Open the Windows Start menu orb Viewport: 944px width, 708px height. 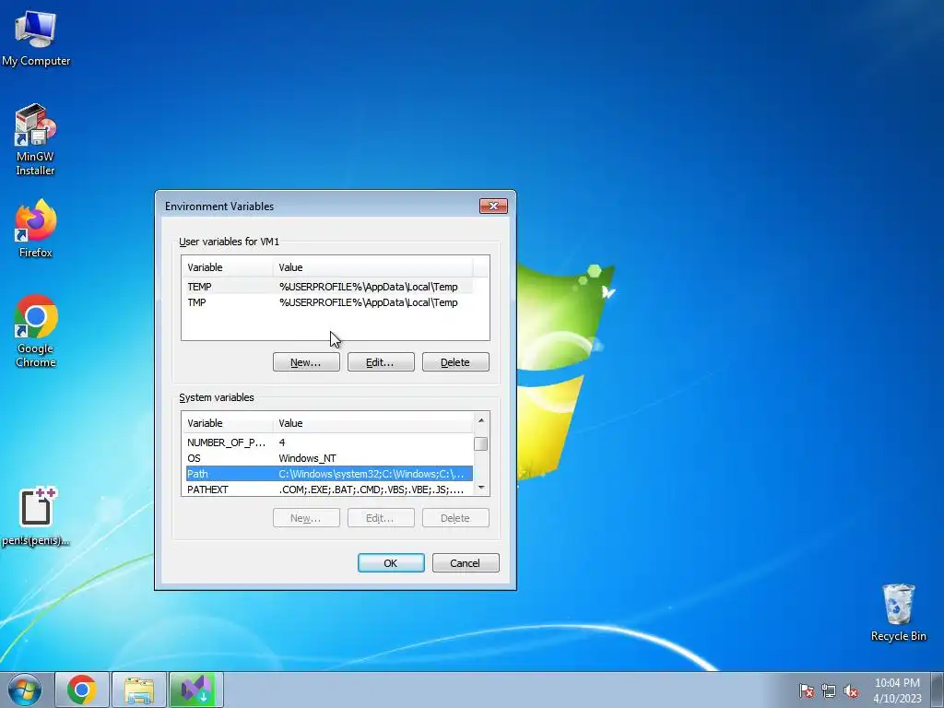[x=25, y=690]
